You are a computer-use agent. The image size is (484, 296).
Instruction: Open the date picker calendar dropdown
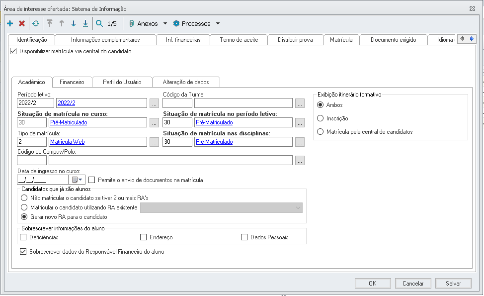[x=77, y=180]
